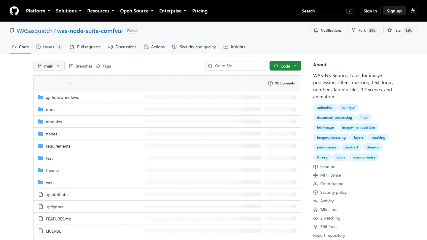The height and width of the screenshot is (240, 427).
Task: Click the Notifications button
Action: (327, 31)
